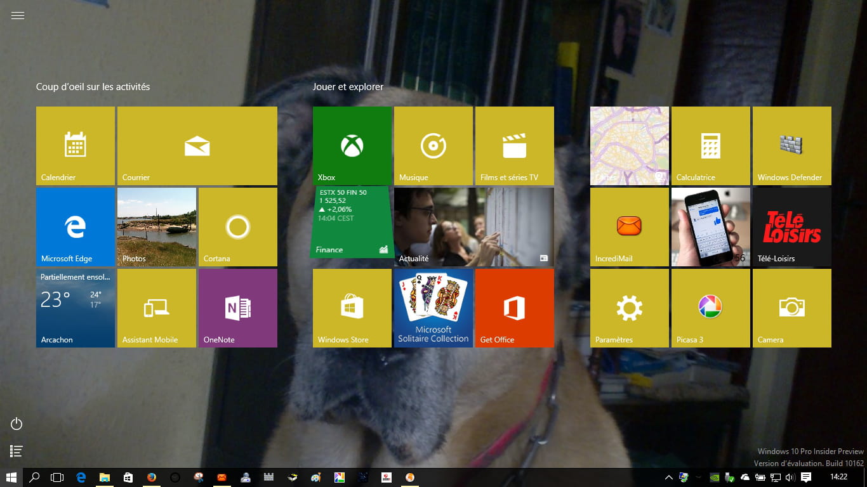Click the Windows Start button
Viewport: 867px width, 487px height.
(11, 477)
